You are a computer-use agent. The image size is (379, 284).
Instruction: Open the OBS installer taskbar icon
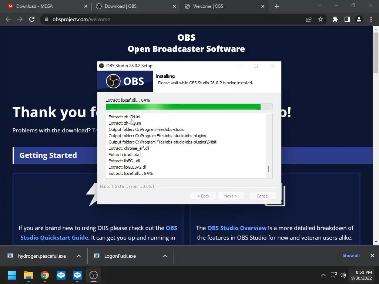[x=94, y=275]
